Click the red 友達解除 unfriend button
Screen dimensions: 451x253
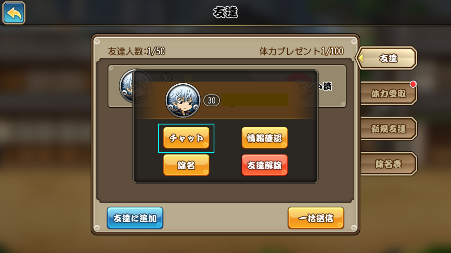264,165
